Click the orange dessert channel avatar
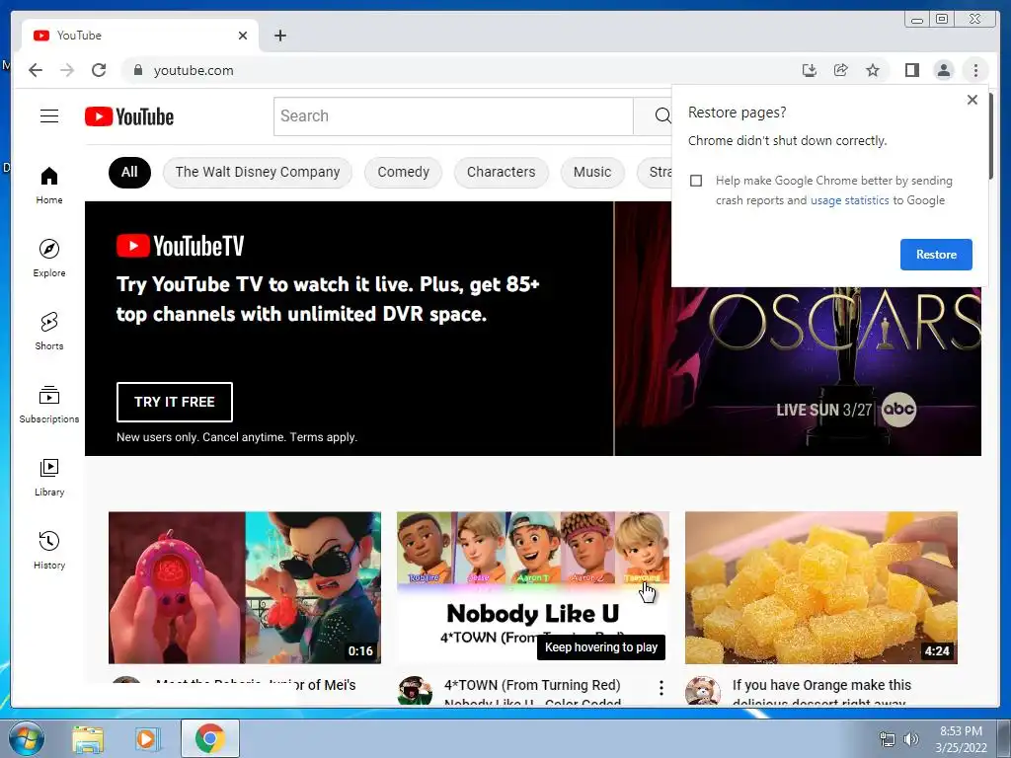Screen dimensions: 1011x758 click(703, 690)
